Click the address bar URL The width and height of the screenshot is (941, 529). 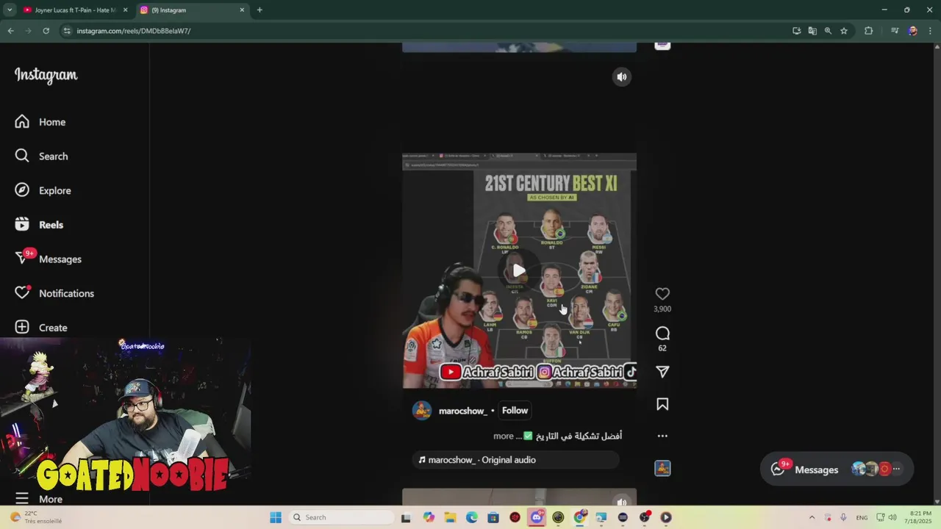[x=133, y=31]
